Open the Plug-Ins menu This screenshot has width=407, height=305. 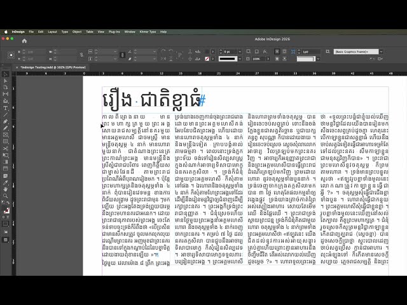[x=114, y=32]
